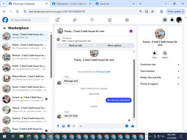Switch to the Messenger | Facebook tab

pyautogui.click(x=28, y=4)
